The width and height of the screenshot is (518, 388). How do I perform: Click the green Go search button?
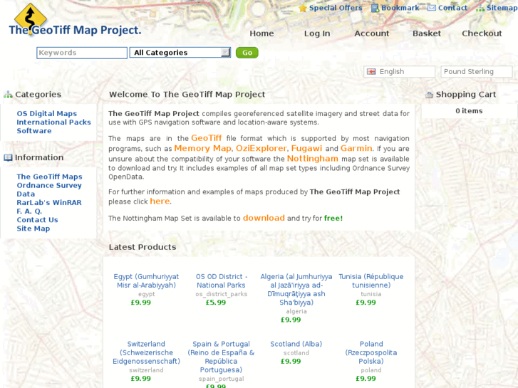tap(247, 53)
